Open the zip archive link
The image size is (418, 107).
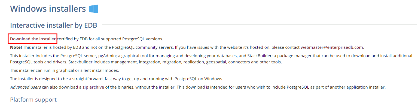93,87
